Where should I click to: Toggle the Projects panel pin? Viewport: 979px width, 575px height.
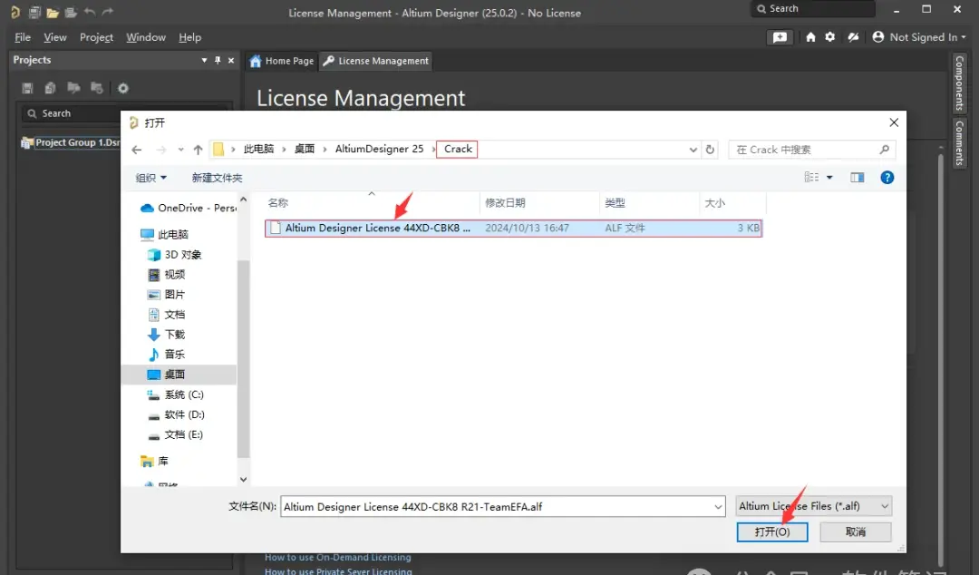218,60
